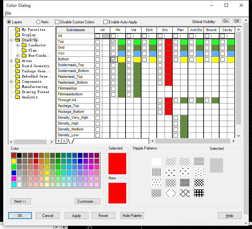Open the My Favorites folder icon
The width and height of the screenshot is (252, 229).
[17, 29]
